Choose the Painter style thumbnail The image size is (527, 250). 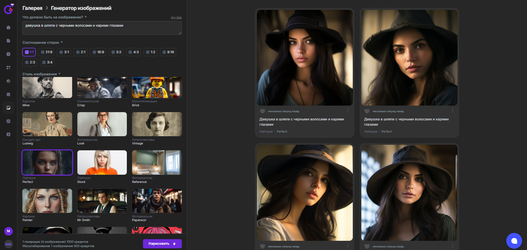point(47,201)
